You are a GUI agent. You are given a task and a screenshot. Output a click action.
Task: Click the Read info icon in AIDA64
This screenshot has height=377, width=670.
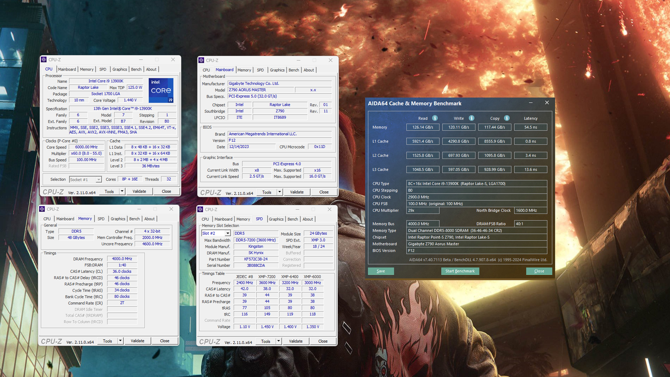point(435,118)
